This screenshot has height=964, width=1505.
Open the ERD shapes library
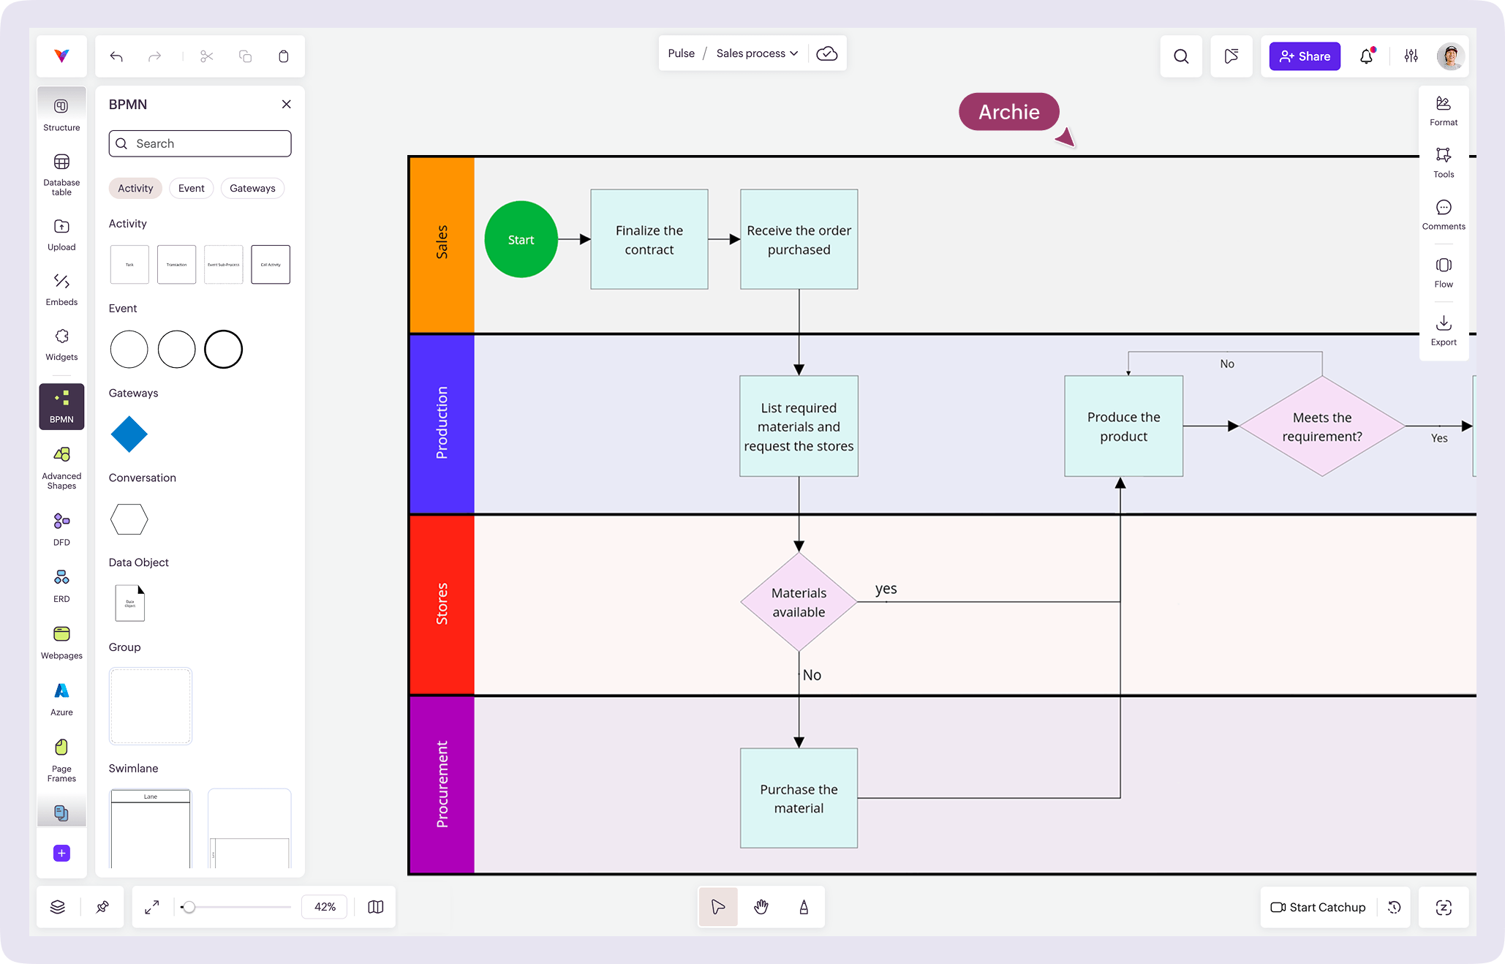[x=61, y=583]
